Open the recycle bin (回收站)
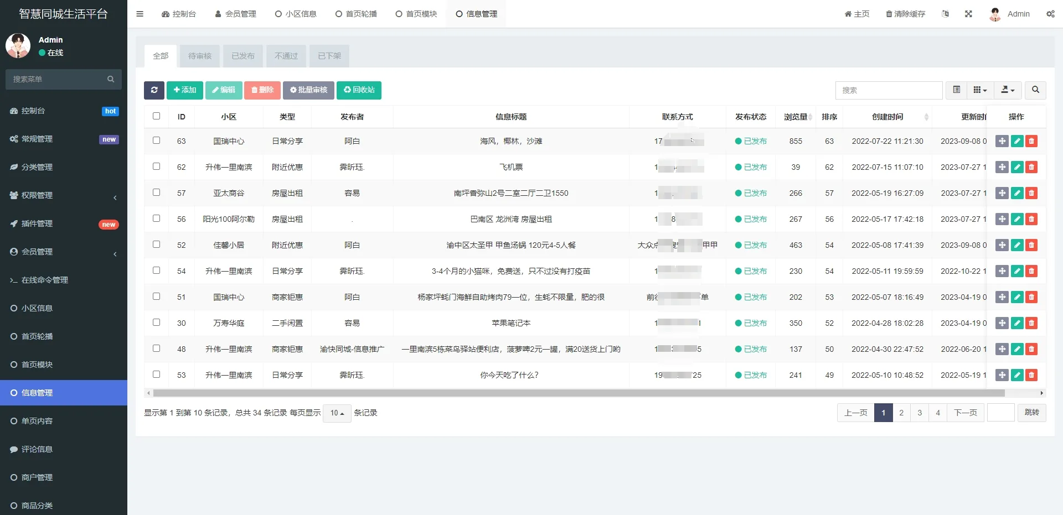This screenshot has width=1063, height=515. click(x=359, y=90)
